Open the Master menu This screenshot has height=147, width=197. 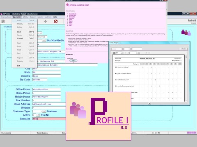[40, 17]
